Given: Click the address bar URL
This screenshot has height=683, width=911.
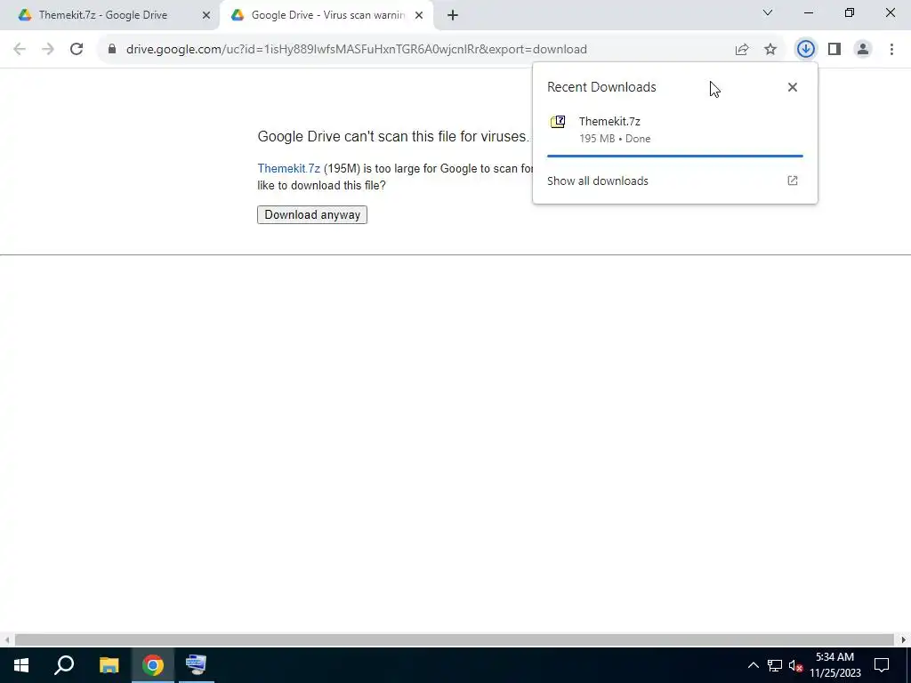Looking at the screenshot, I should click(356, 50).
